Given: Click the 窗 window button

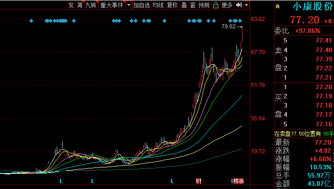Looking at the screenshot, I should tap(193, 5).
